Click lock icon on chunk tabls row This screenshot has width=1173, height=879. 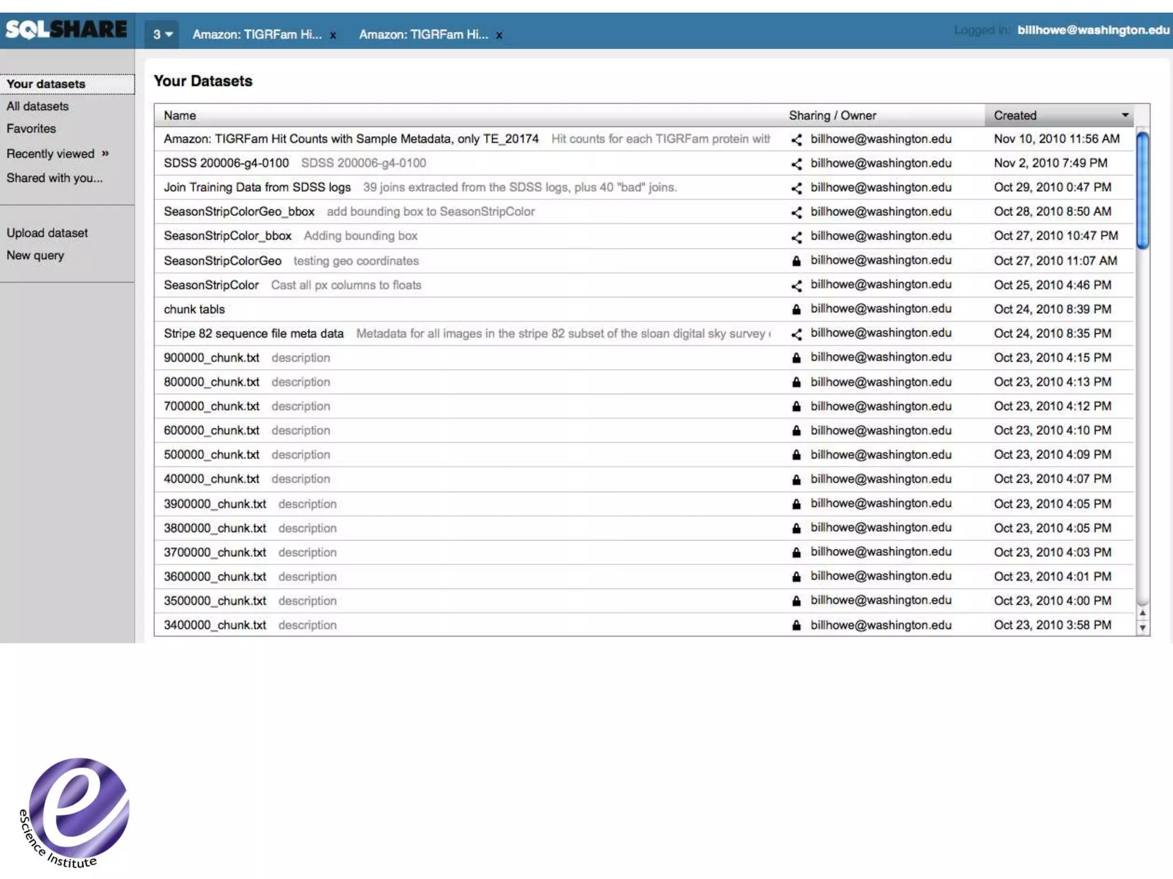coord(796,310)
